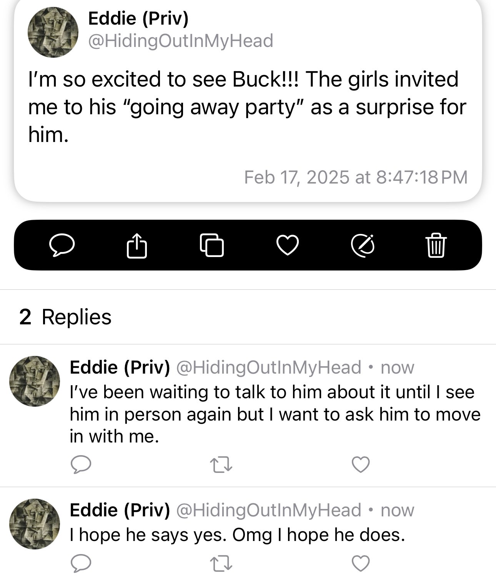Viewport: 496px width, 581px height.
Task: Tap the copy icon in black toolbar
Action: click(x=212, y=245)
